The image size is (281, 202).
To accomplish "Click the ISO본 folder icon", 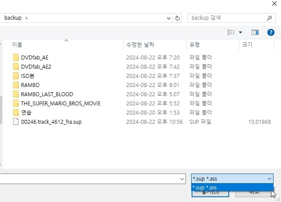I will click(16, 76).
